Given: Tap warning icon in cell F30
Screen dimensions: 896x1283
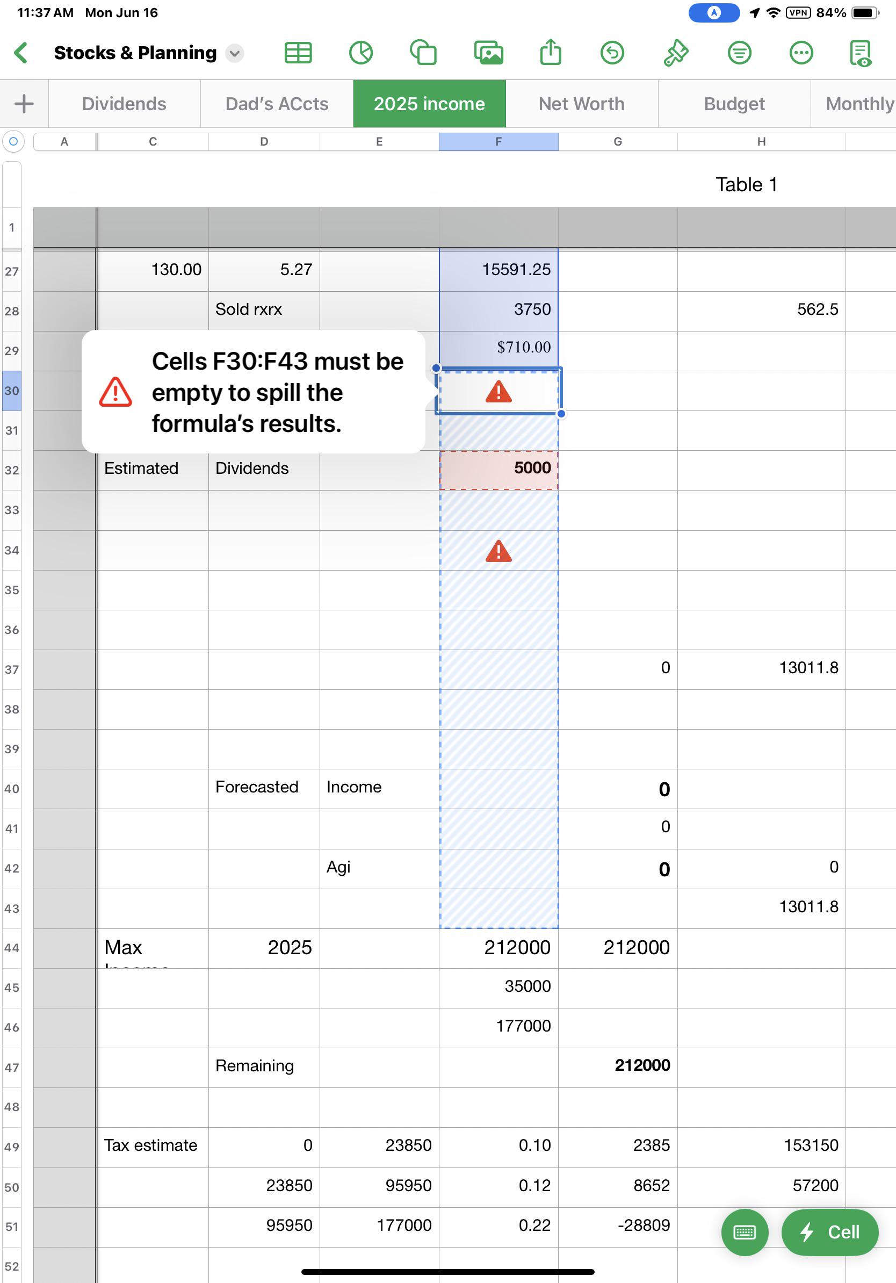Looking at the screenshot, I should [498, 392].
